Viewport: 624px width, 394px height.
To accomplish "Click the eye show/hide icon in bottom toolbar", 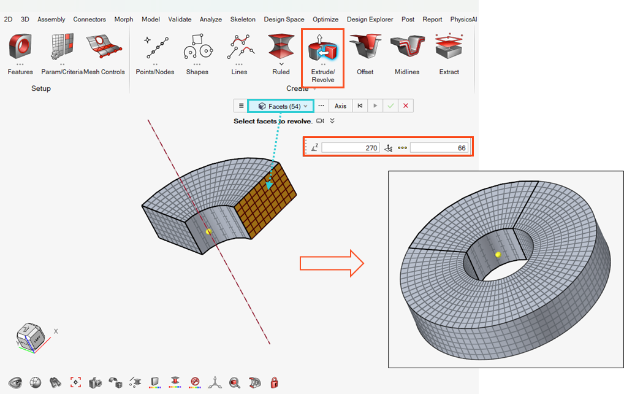I will [x=15, y=383].
